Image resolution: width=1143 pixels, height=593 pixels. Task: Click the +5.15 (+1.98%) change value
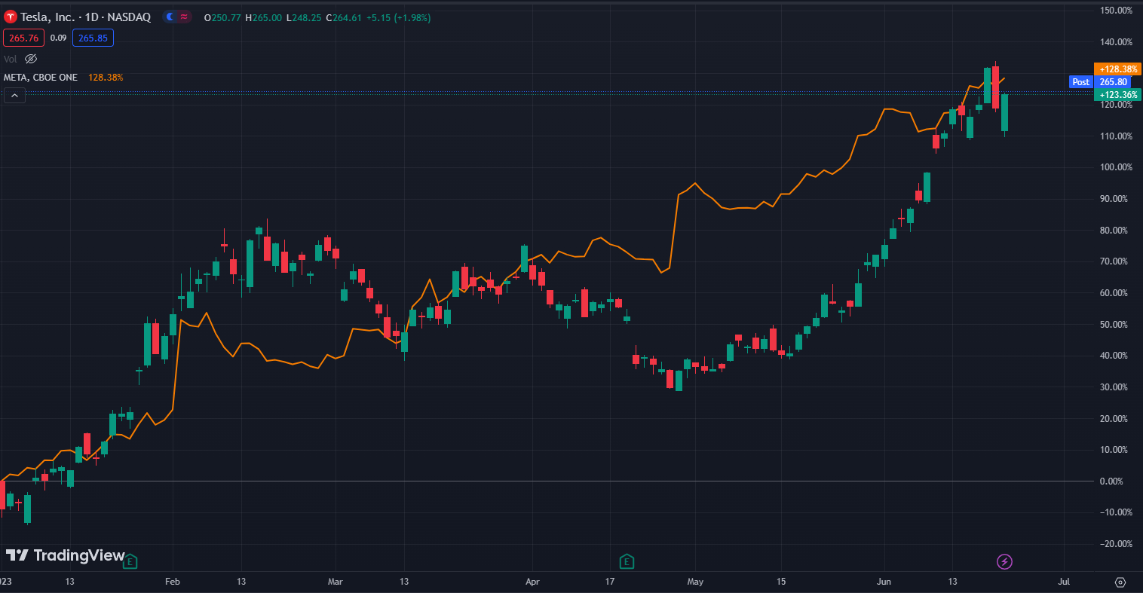click(399, 17)
